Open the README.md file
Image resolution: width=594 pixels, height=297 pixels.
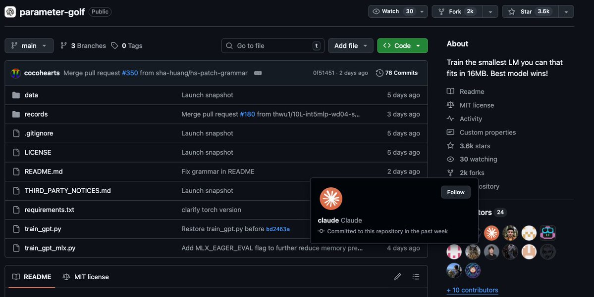[x=44, y=171]
